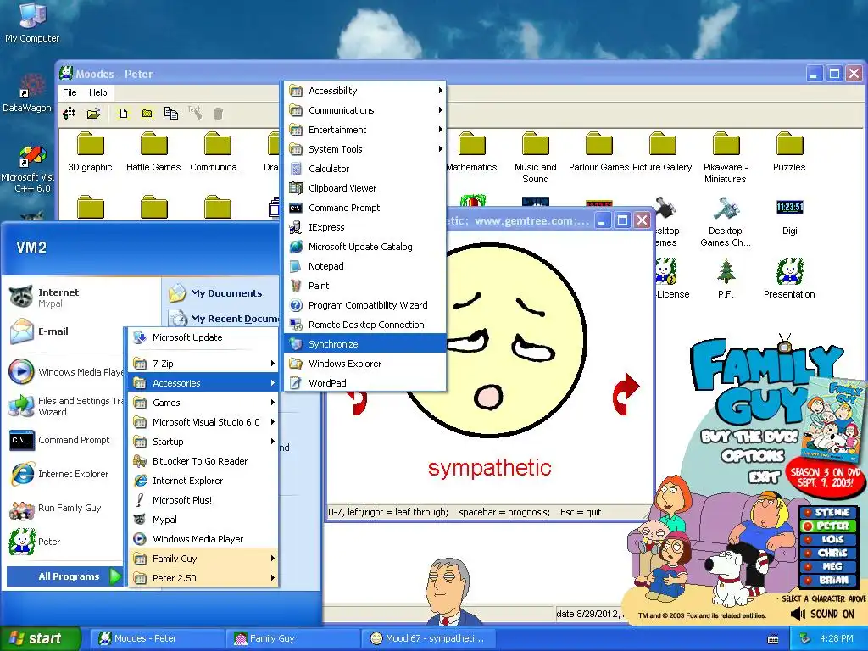Choose WordPad from Accessories menu
Screen dimensions: 868x651
coord(365,383)
